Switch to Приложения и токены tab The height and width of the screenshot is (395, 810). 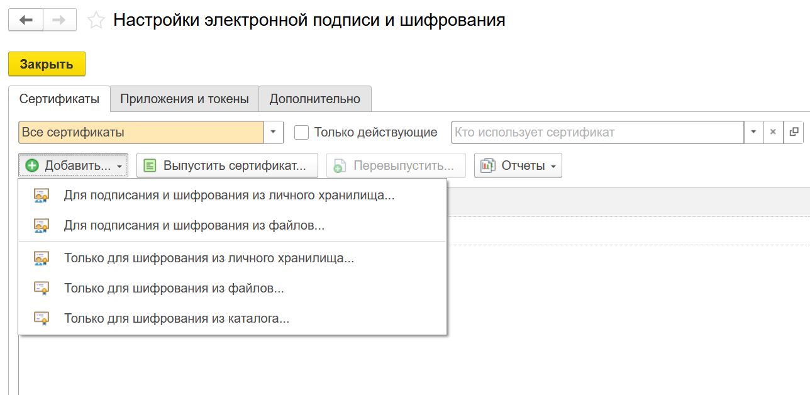[184, 99]
